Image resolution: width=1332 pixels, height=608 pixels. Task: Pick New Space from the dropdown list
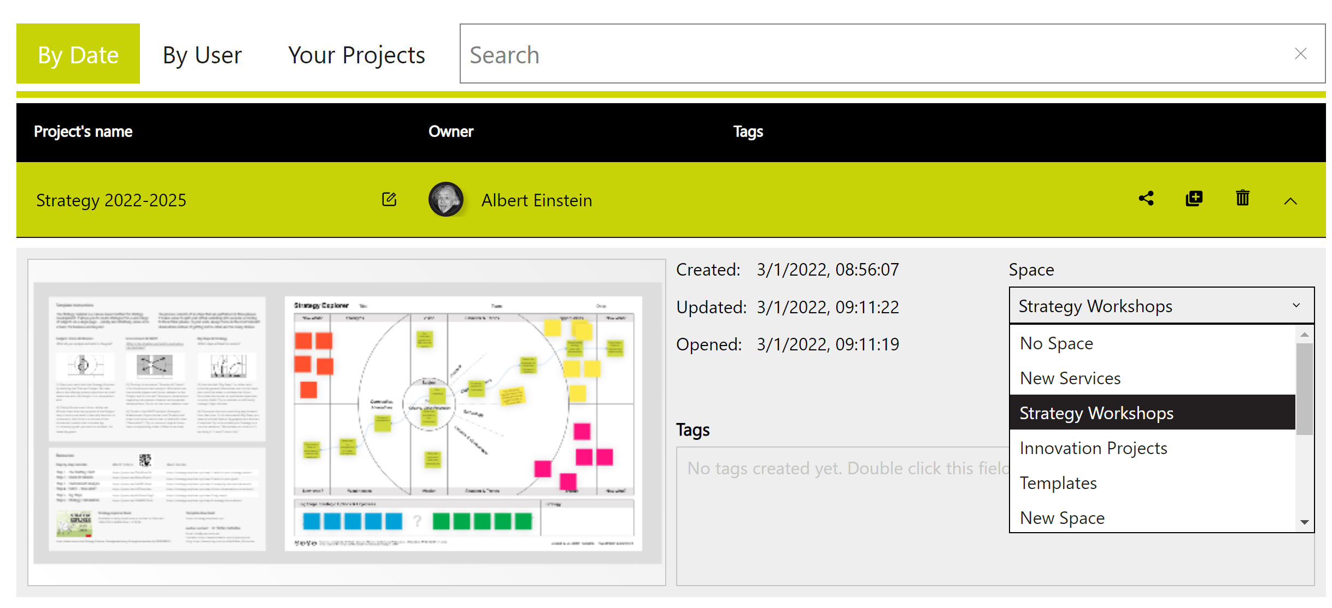coord(1061,517)
